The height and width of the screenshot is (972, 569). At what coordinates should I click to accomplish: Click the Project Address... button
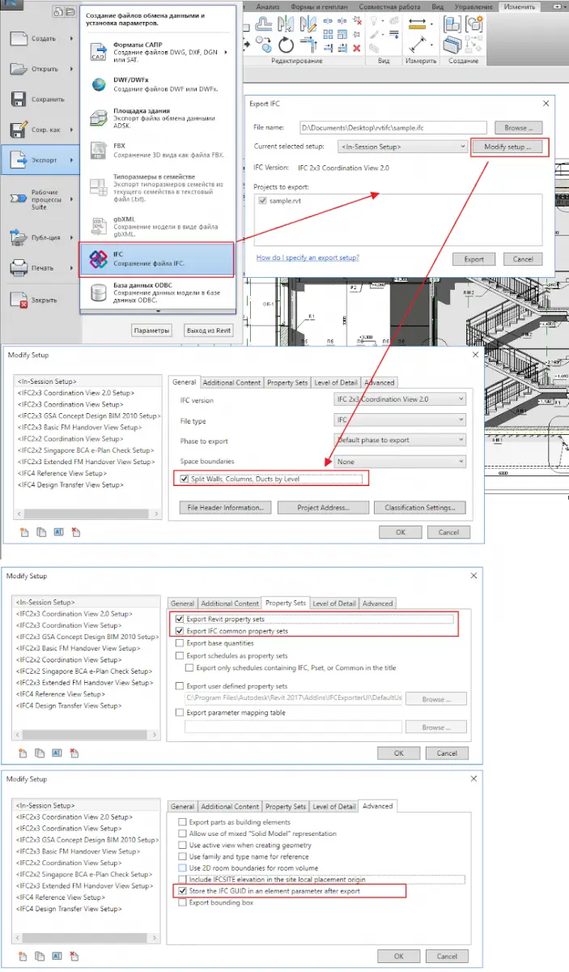click(323, 508)
